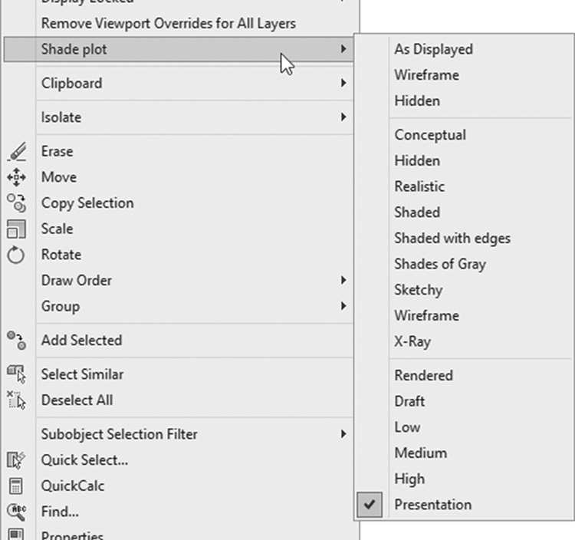
Task: Open the Shade plot menu entry
Action: tap(179, 49)
